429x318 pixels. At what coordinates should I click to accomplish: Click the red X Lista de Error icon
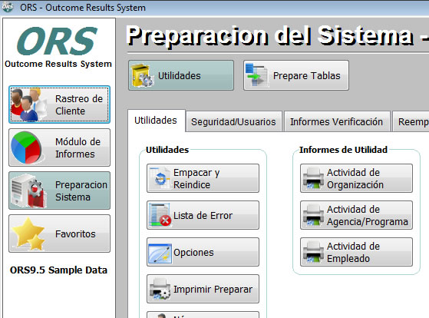160,215
